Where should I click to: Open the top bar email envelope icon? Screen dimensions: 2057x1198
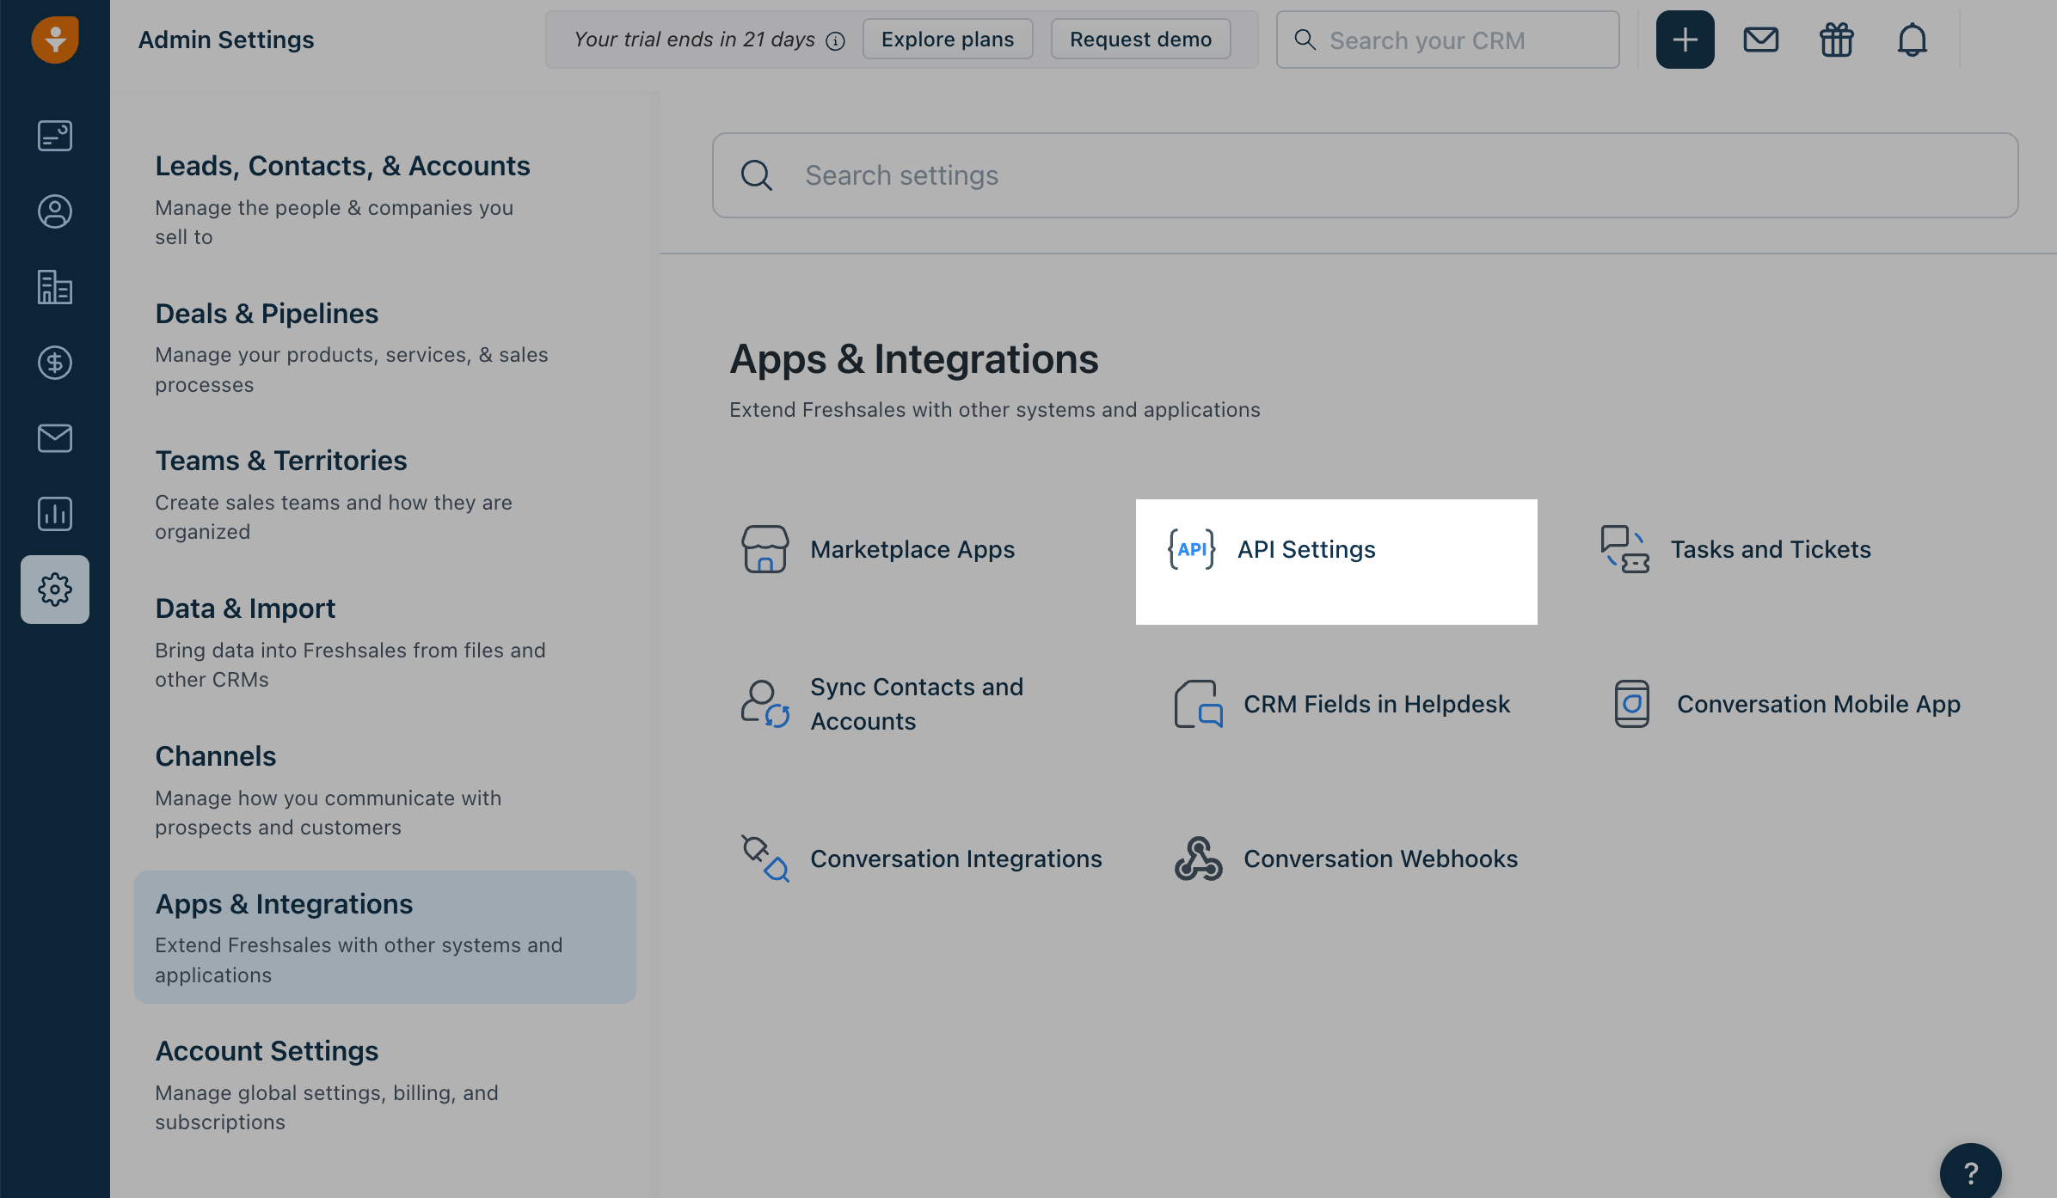coord(1760,40)
